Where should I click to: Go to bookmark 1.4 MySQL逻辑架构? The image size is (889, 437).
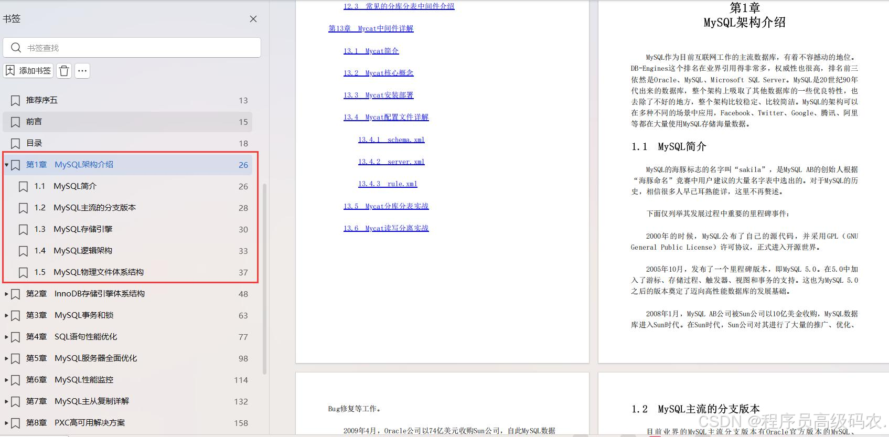(x=127, y=251)
